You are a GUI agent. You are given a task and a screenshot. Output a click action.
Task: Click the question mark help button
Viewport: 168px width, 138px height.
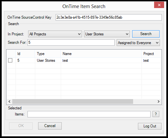pyautogui.click(x=156, y=114)
